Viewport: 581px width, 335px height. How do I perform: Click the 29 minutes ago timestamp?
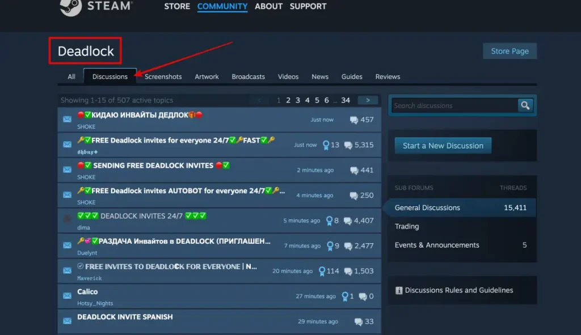[x=318, y=321]
